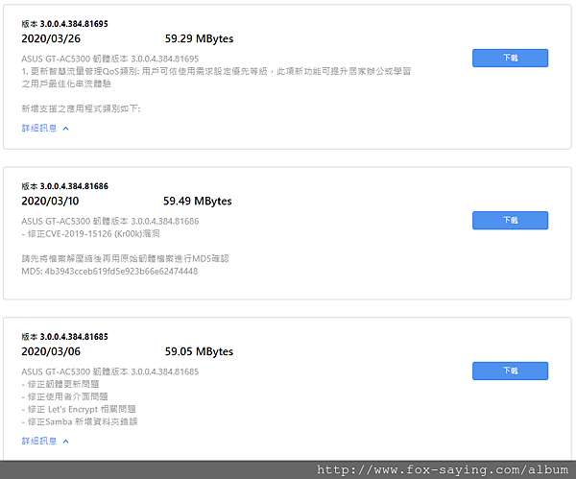Click description line ASUS GT-AC5300 3.0.0.4.384.81685
This screenshot has width=576, height=479.
(109, 371)
